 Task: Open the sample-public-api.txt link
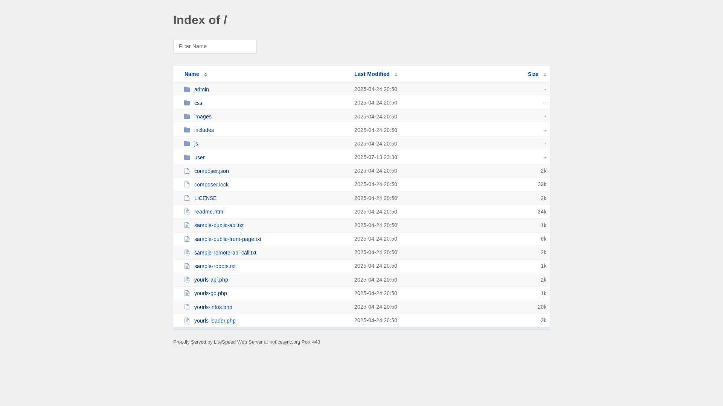(219, 225)
